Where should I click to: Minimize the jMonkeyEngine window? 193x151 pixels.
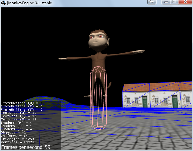166,2
